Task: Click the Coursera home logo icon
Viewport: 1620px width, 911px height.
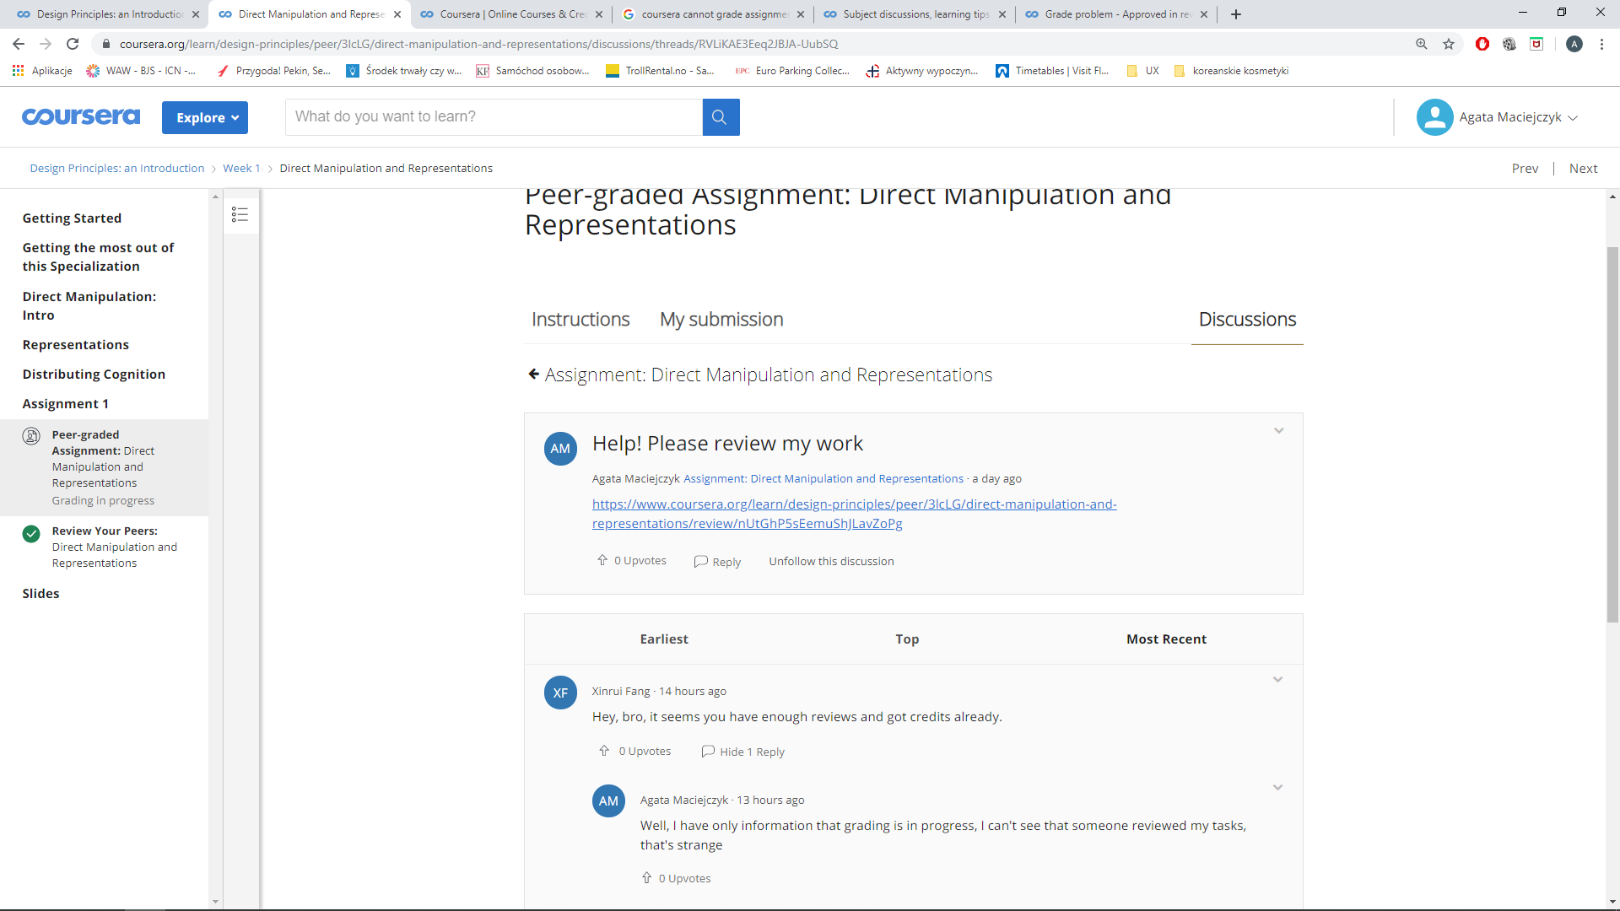Action: pyautogui.click(x=79, y=116)
